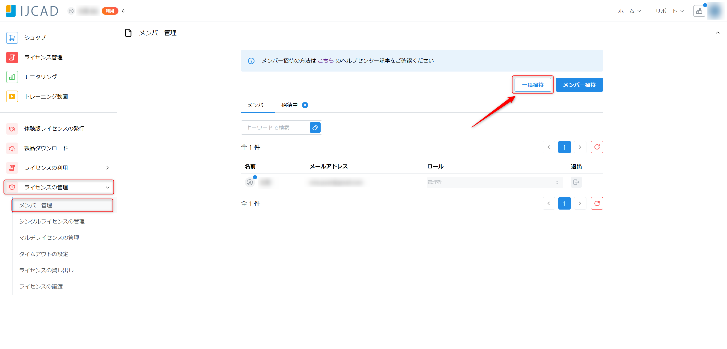Open ライセンスの譲渡 in the sidebar
The height and width of the screenshot is (349, 727).
point(41,287)
